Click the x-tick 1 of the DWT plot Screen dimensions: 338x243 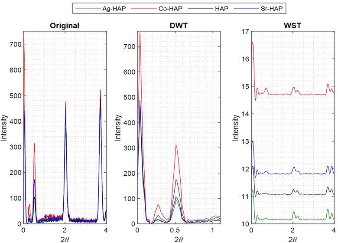point(212,230)
